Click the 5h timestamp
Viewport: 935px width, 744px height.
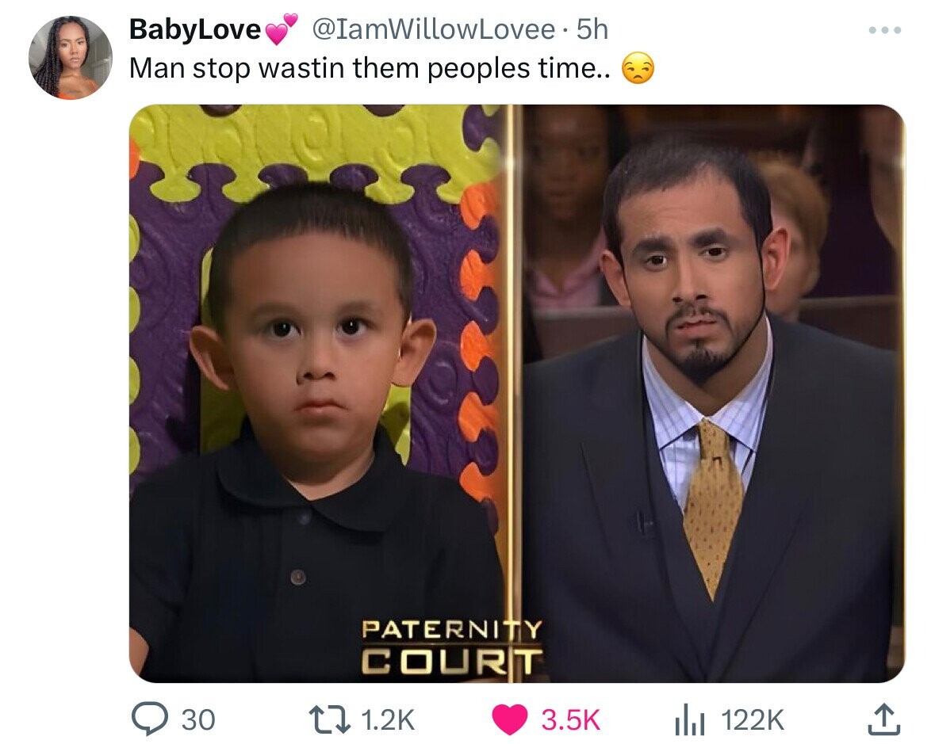coord(592,30)
